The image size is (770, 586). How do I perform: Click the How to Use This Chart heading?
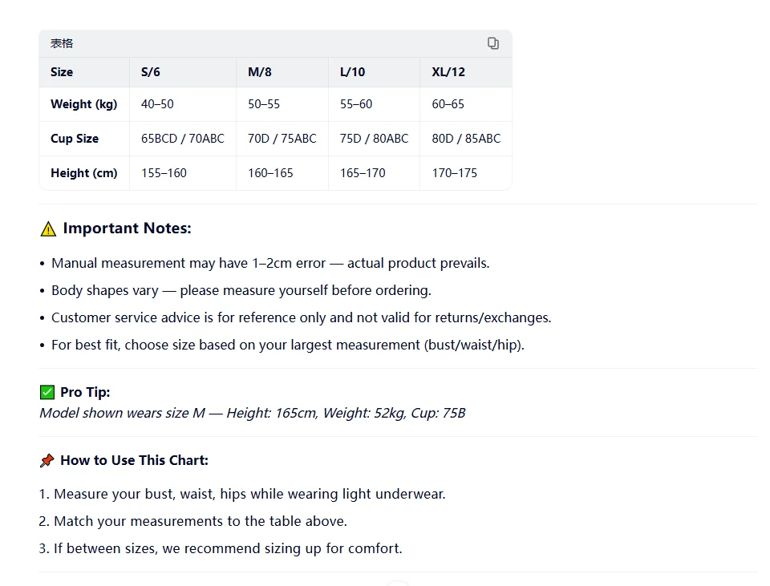134,460
